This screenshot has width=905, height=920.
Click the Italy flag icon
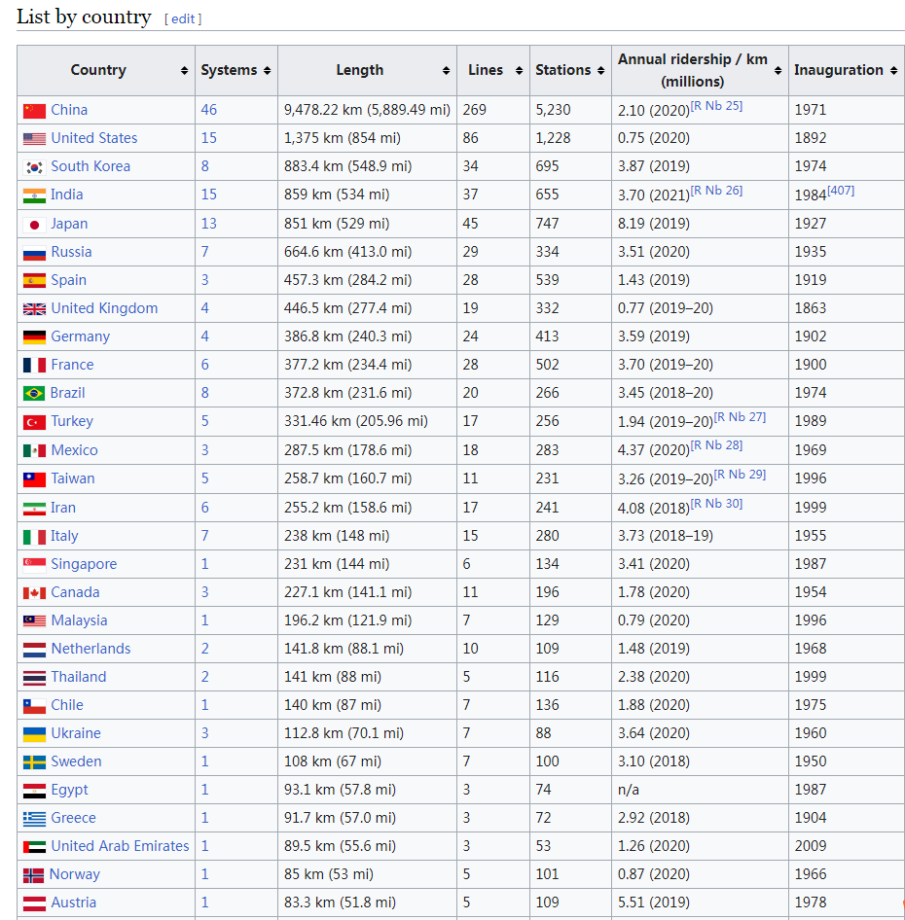pyautogui.click(x=34, y=537)
